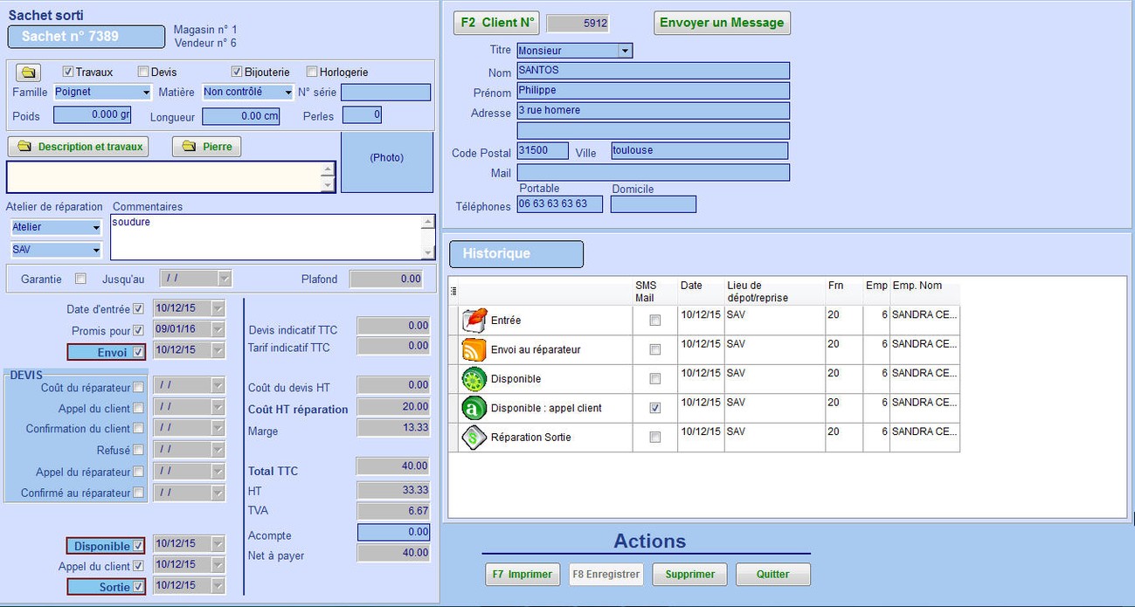This screenshot has width=1135, height=607.
Task: Click the green Disponible status icon
Action: (474, 379)
